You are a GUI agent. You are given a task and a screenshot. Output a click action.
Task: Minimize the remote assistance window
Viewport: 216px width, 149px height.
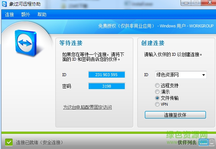tap(186, 3)
